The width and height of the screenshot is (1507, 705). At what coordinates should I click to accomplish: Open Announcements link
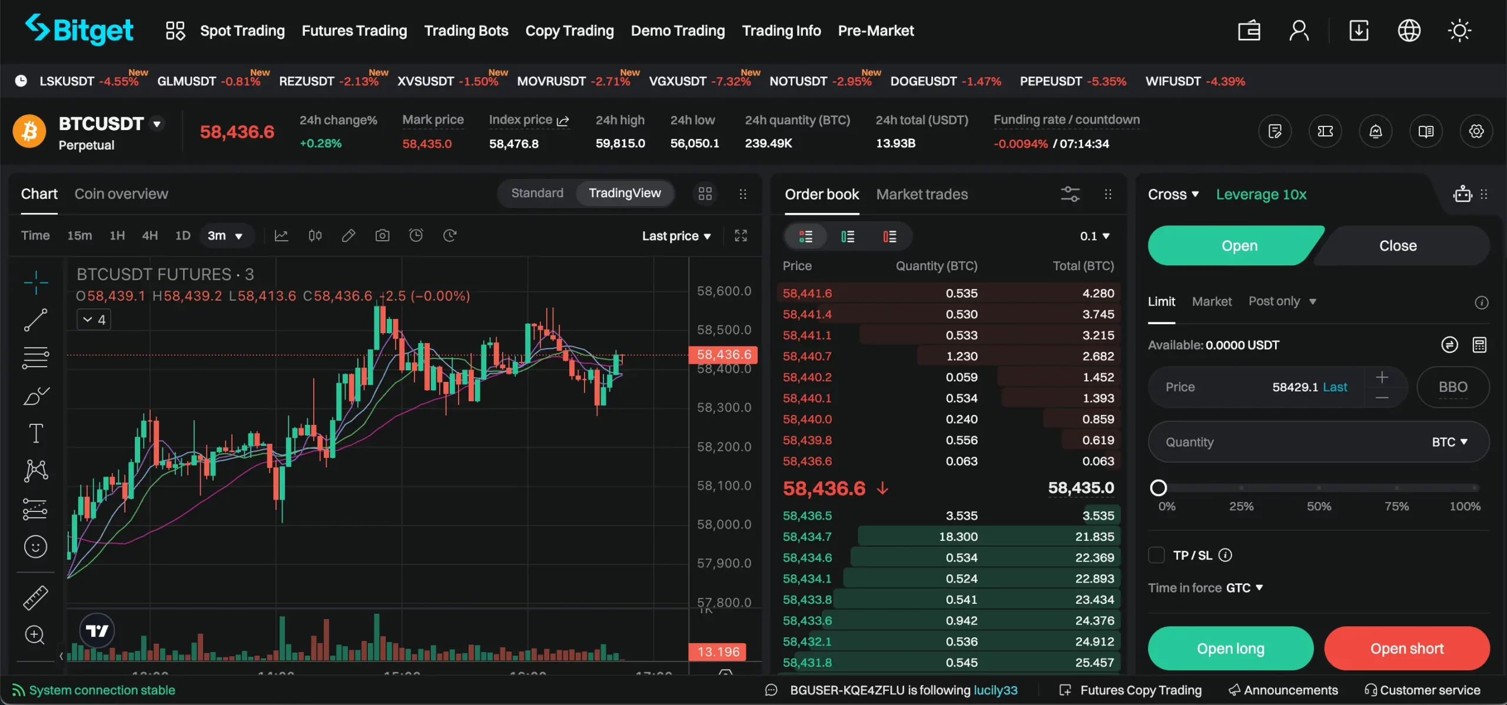click(1283, 690)
